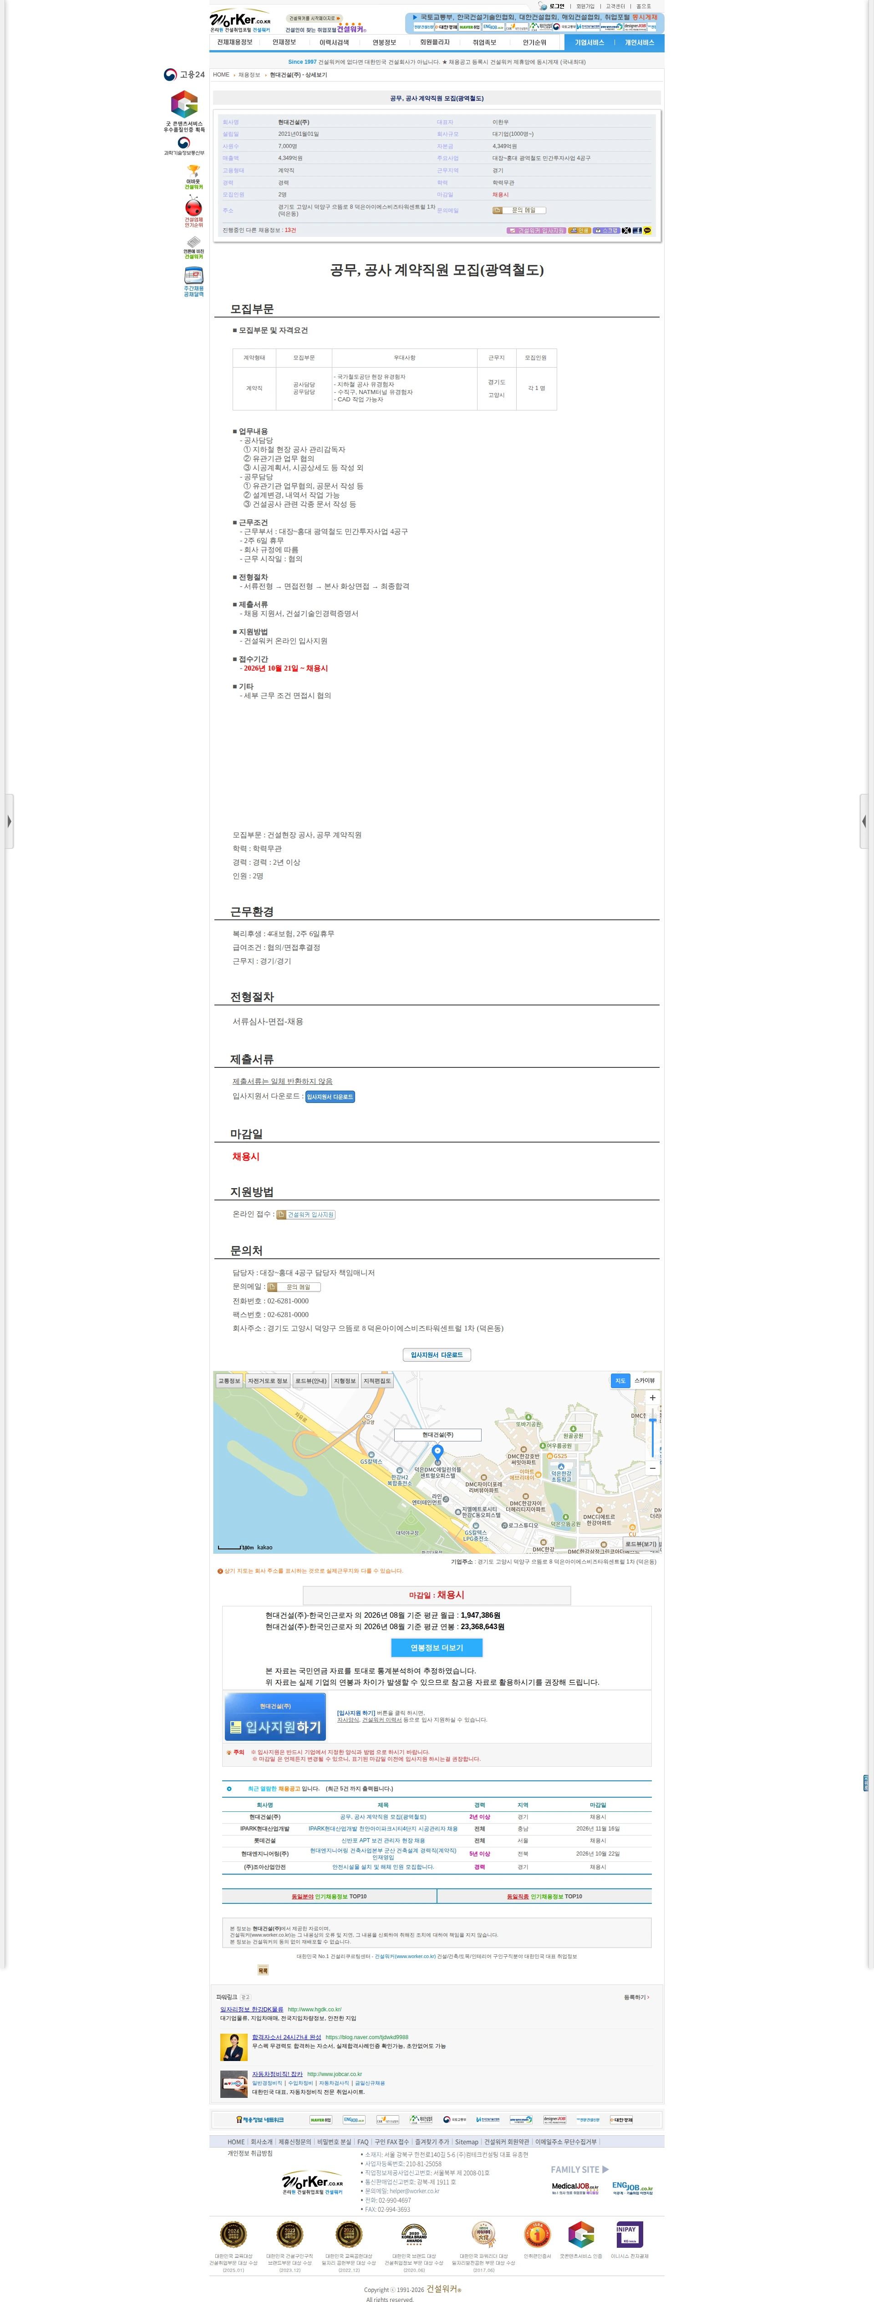Open IPARK현대산업개발 recent job listing

point(383,1828)
